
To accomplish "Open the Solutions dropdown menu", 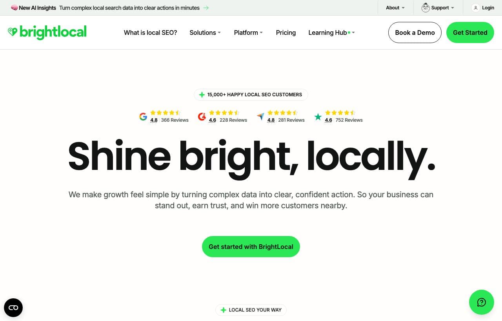I will (205, 32).
